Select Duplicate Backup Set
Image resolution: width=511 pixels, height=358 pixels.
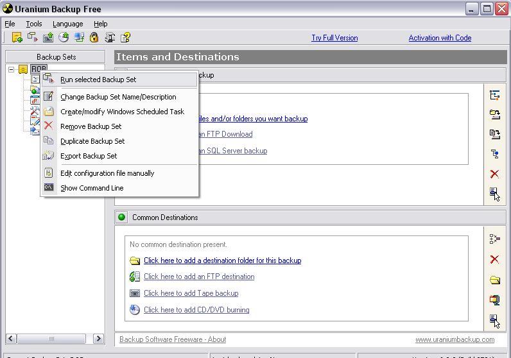119,141
